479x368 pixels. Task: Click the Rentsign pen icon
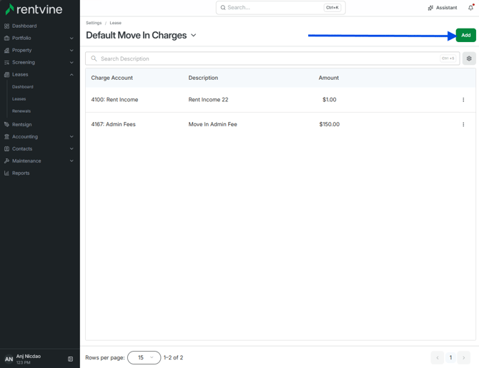6,124
